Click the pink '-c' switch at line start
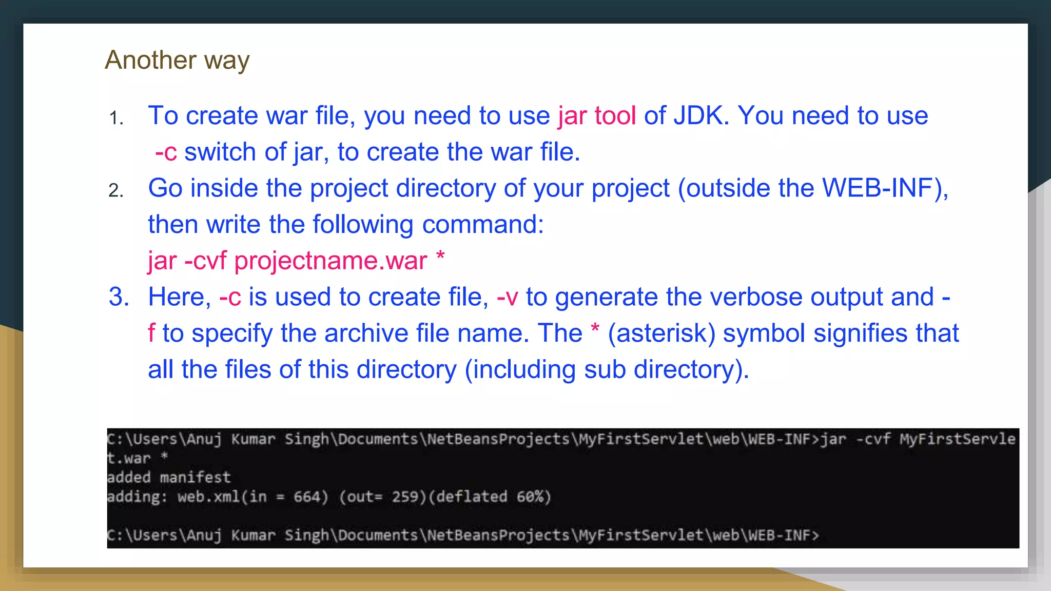 [x=166, y=152]
